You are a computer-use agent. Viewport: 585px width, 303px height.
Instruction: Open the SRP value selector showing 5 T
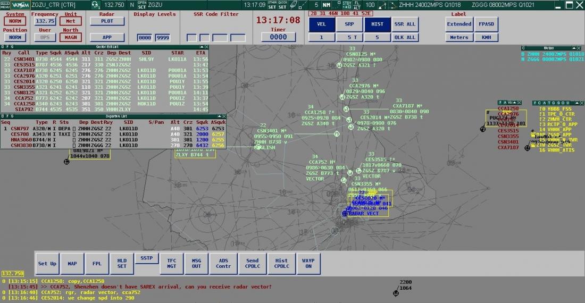[x=349, y=37]
